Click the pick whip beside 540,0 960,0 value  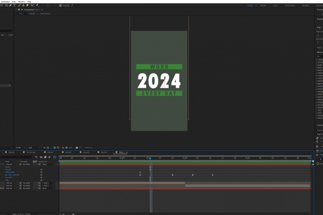[41, 172]
